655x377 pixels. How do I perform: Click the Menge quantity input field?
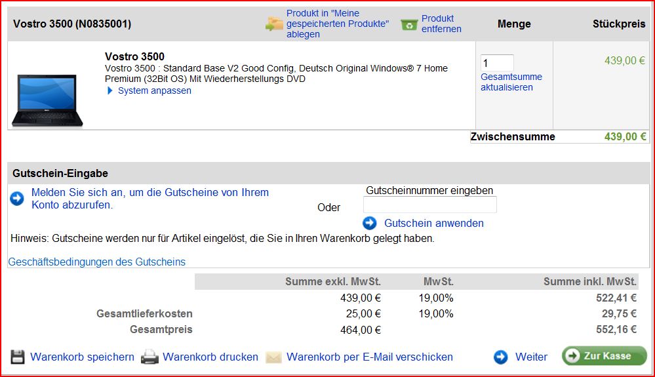pos(497,63)
